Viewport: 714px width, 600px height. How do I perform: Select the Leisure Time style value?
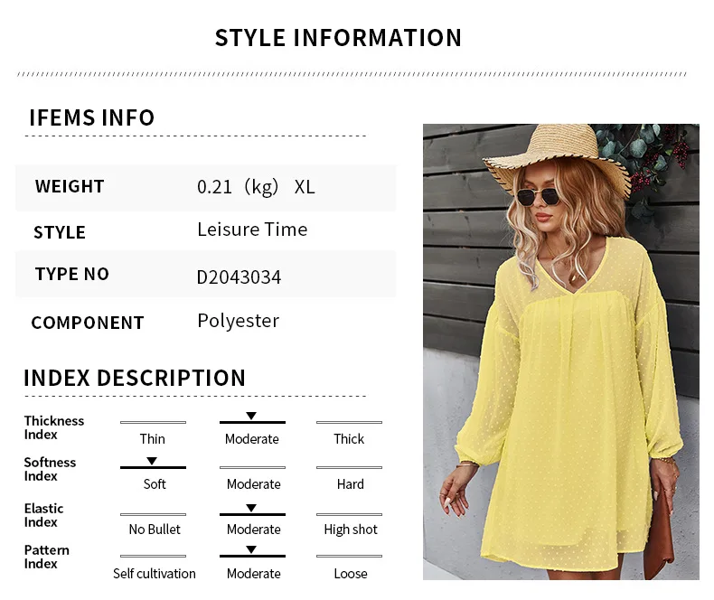point(252,230)
